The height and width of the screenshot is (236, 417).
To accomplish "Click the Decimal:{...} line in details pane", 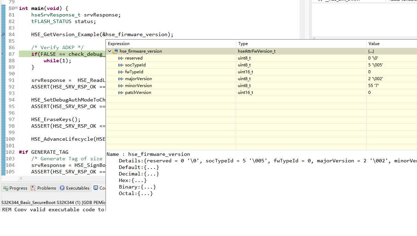I will 139,174.
